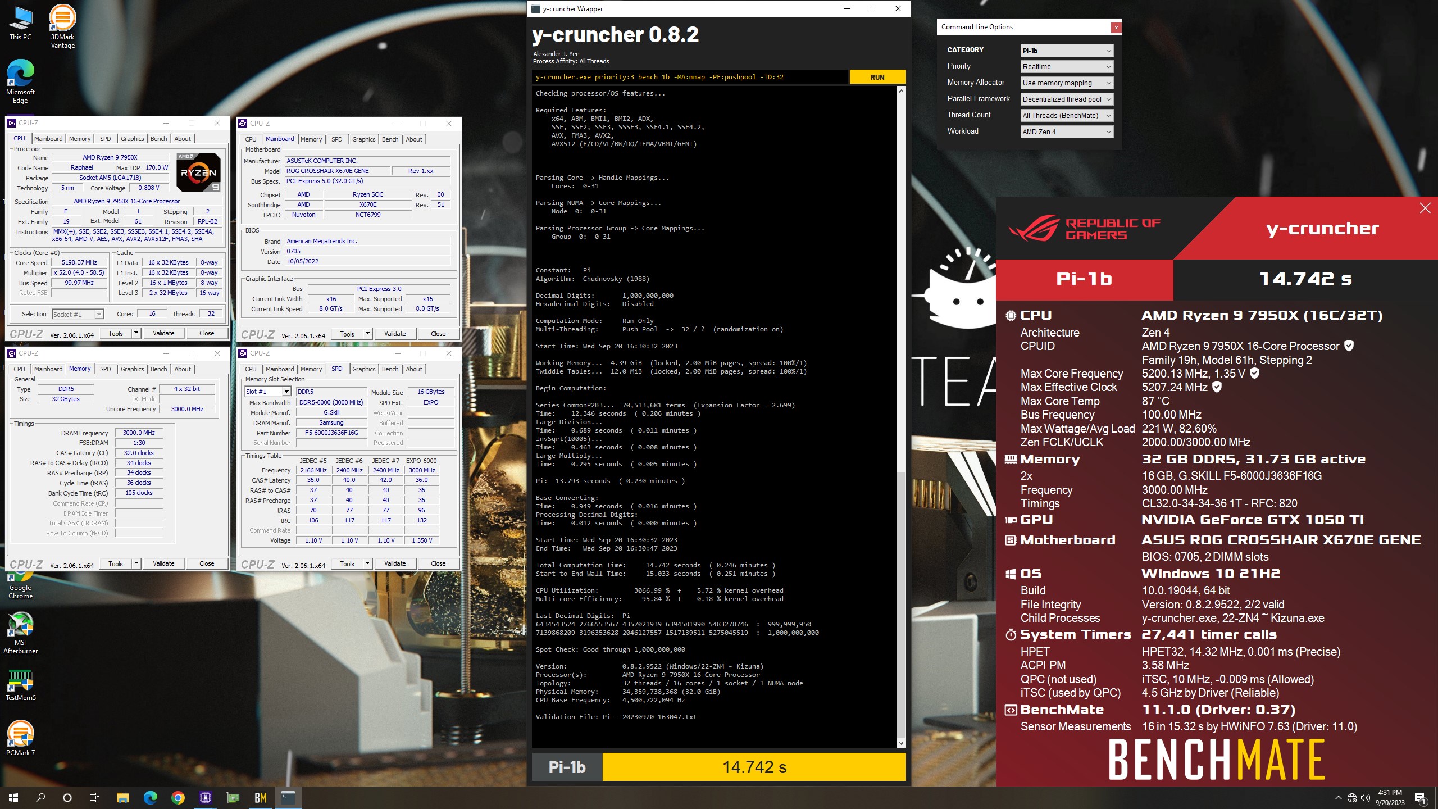Launch Edge from the taskbar
The image size is (1438, 809).
pos(150,797)
